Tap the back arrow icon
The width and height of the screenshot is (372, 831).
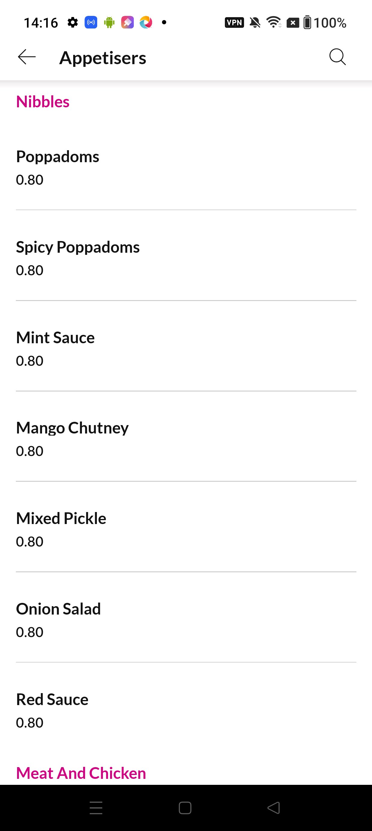coord(27,58)
